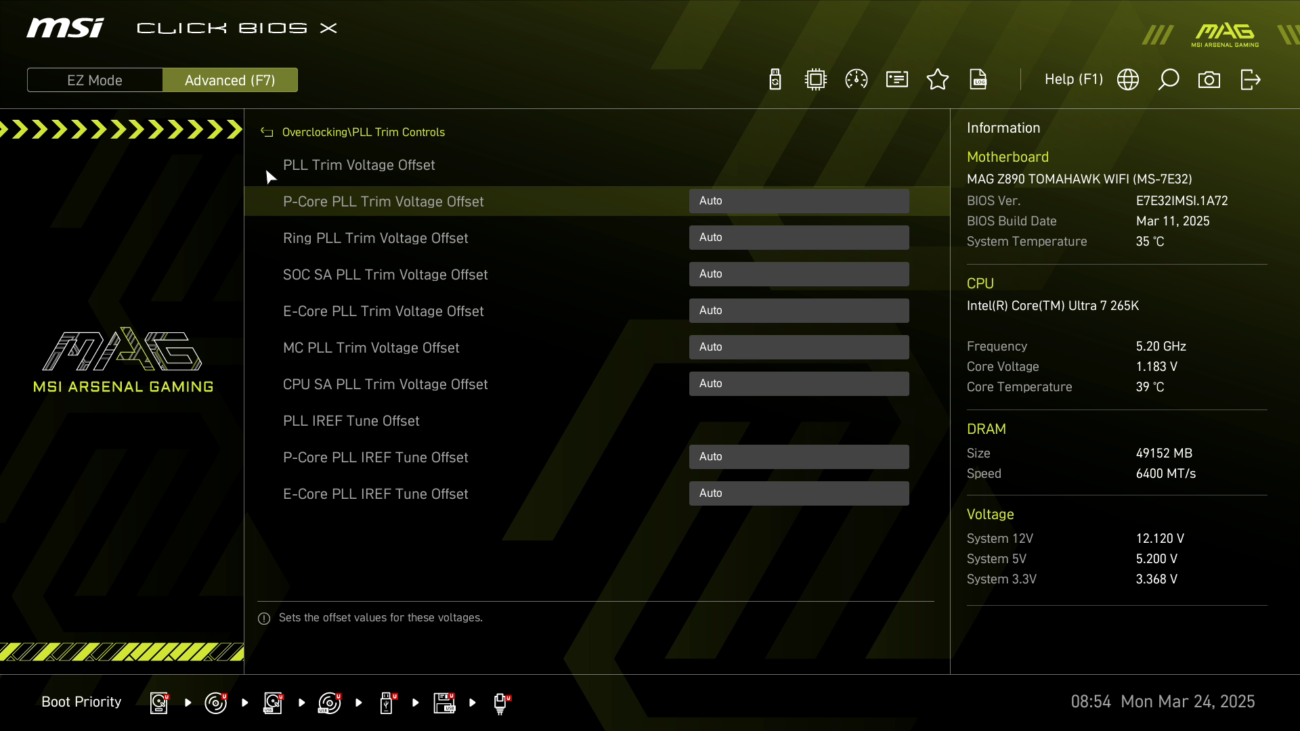Open the M-Flash USB update icon
1300x731 pixels.
pos(775,80)
